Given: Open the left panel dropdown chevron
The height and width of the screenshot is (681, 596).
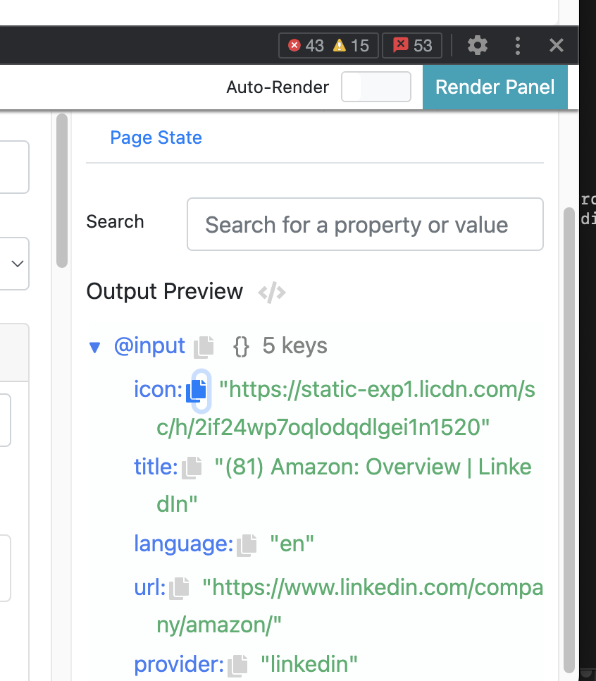Looking at the screenshot, I should (x=18, y=264).
